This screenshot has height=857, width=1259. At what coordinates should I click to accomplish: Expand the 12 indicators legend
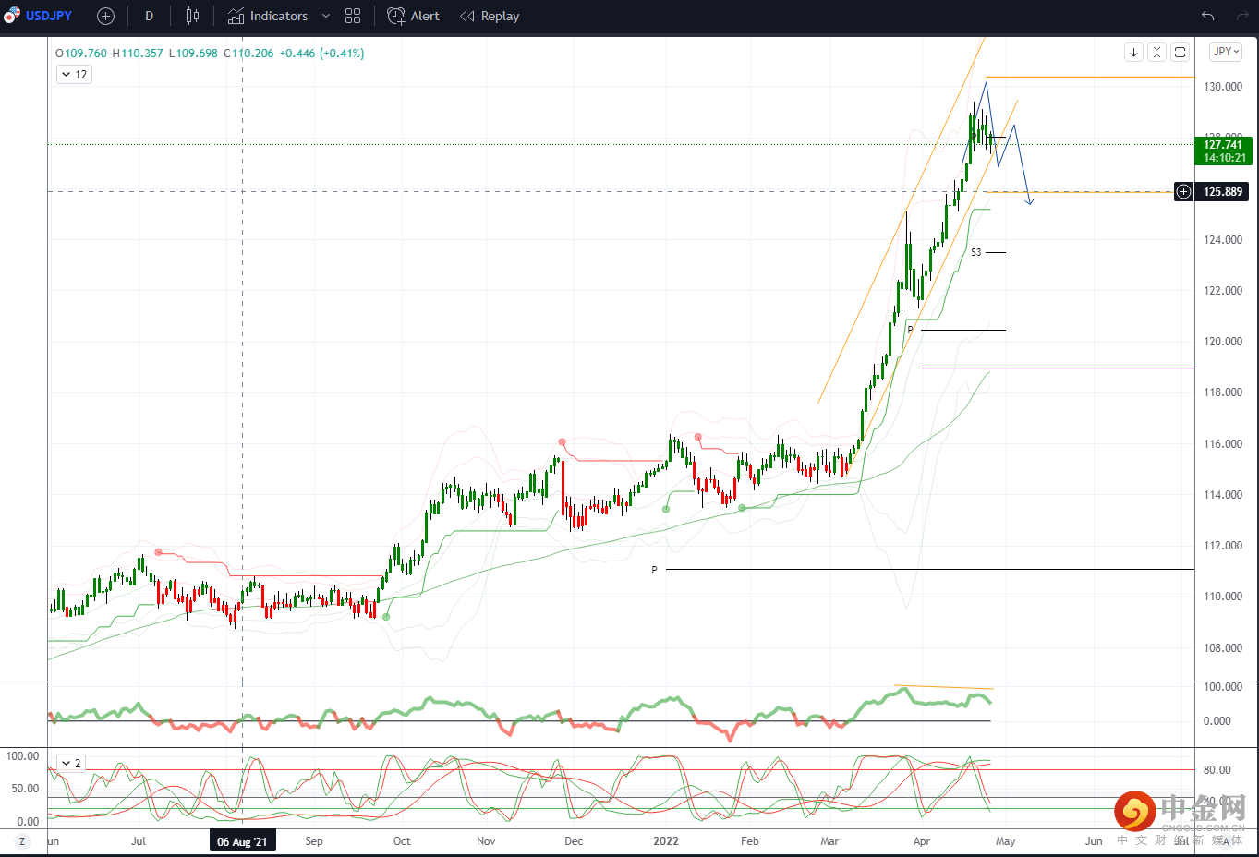74,75
